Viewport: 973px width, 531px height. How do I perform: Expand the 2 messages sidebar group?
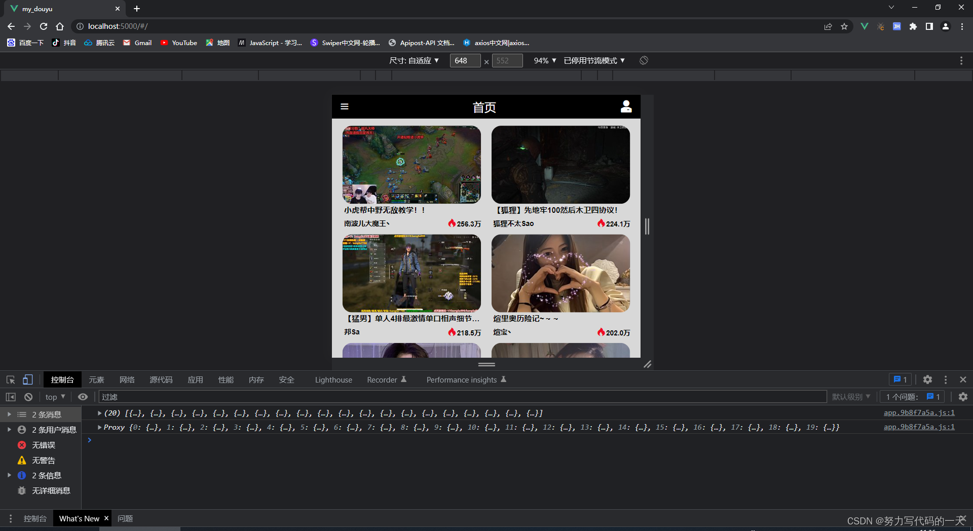click(x=9, y=414)
